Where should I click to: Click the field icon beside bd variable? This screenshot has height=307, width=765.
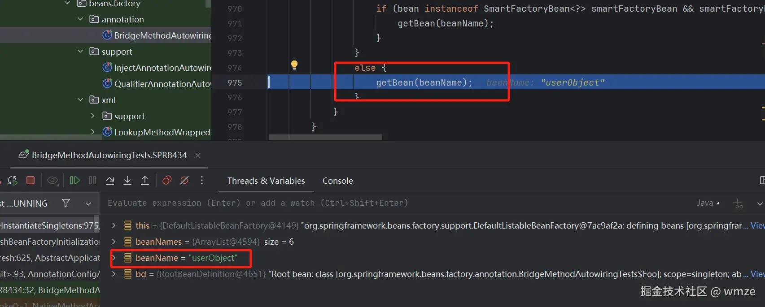(x=128, y=274)
